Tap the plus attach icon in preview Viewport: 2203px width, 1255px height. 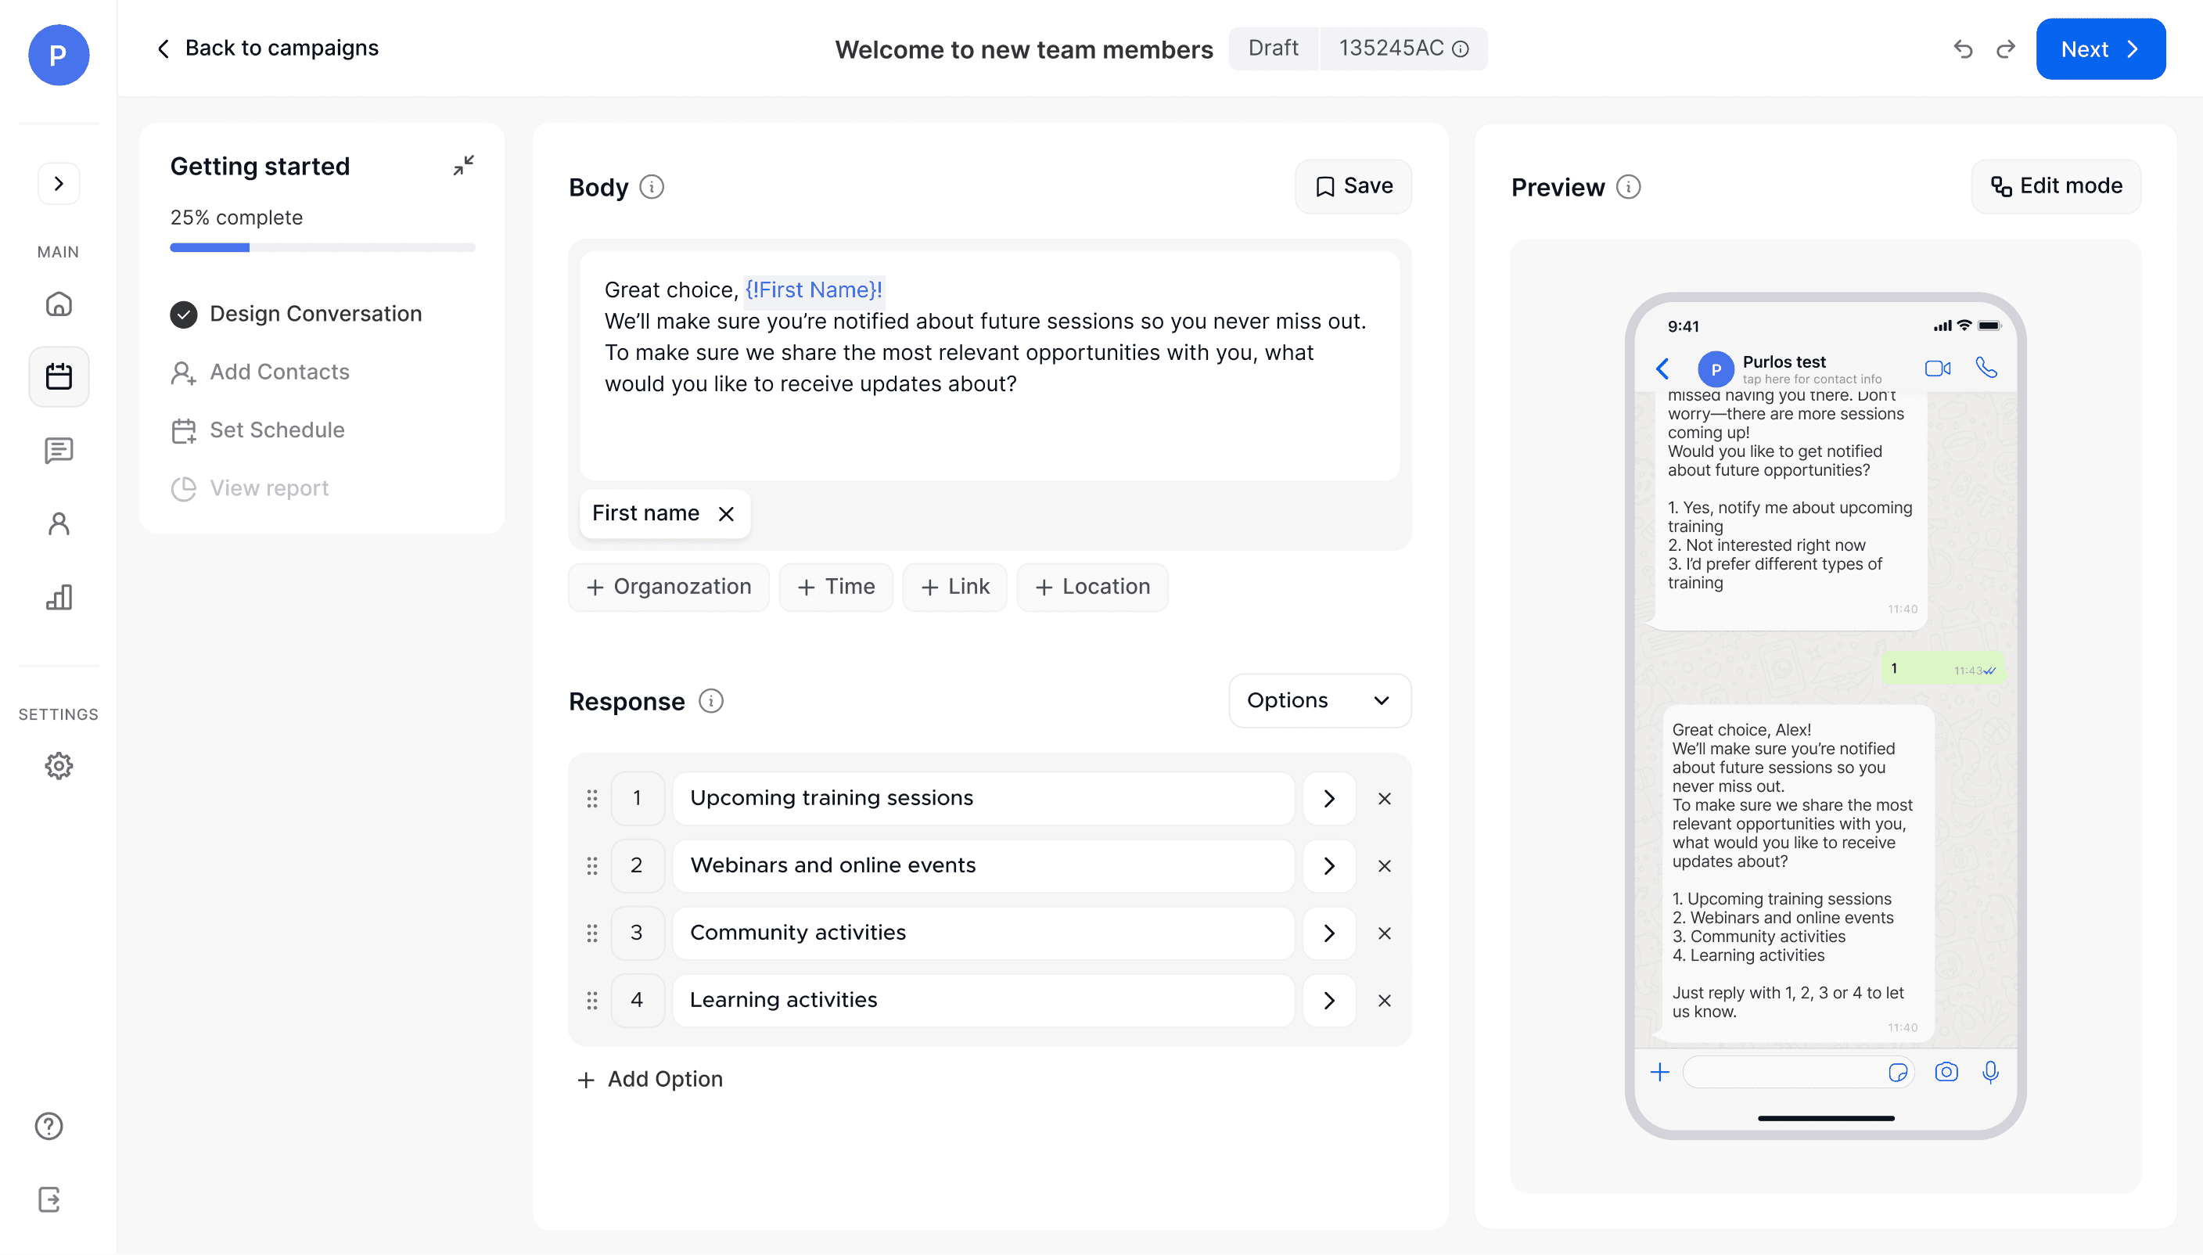(1659, 1072)
